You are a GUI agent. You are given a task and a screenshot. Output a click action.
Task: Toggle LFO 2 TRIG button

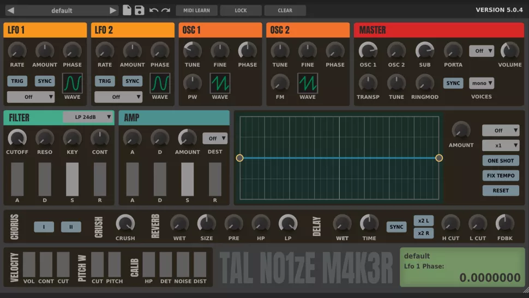tap(105, 81)
